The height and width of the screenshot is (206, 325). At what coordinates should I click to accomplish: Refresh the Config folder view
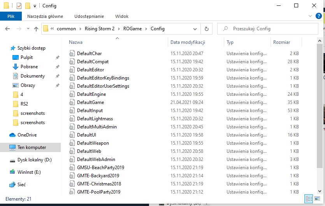[x=206, y=29]
